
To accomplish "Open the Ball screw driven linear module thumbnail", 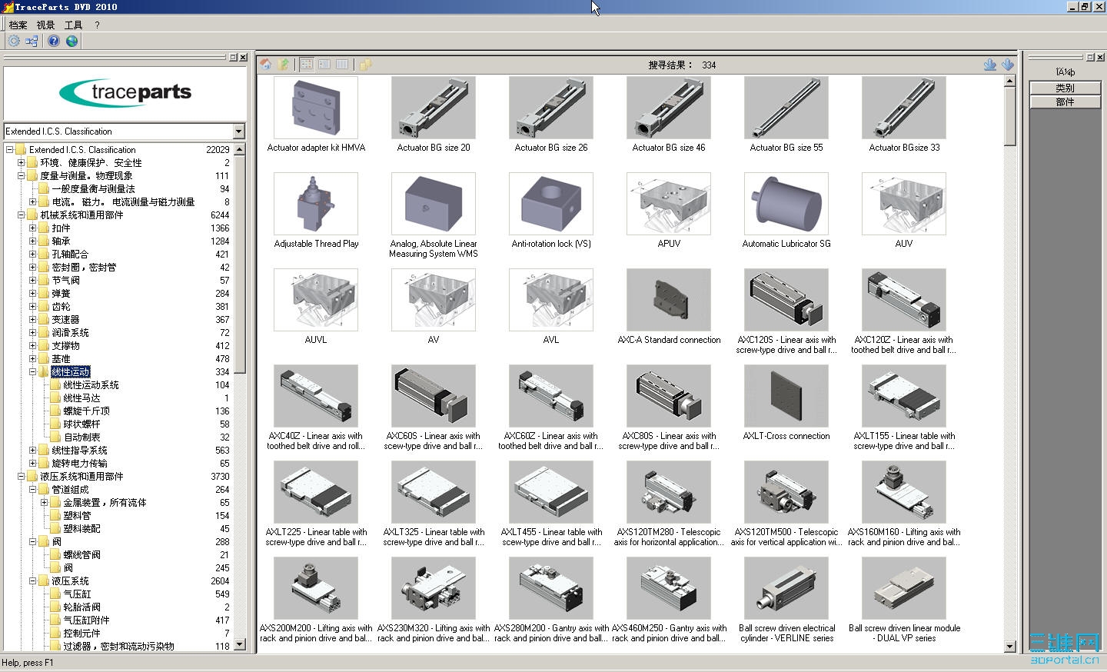I will (x=904, y=588).
